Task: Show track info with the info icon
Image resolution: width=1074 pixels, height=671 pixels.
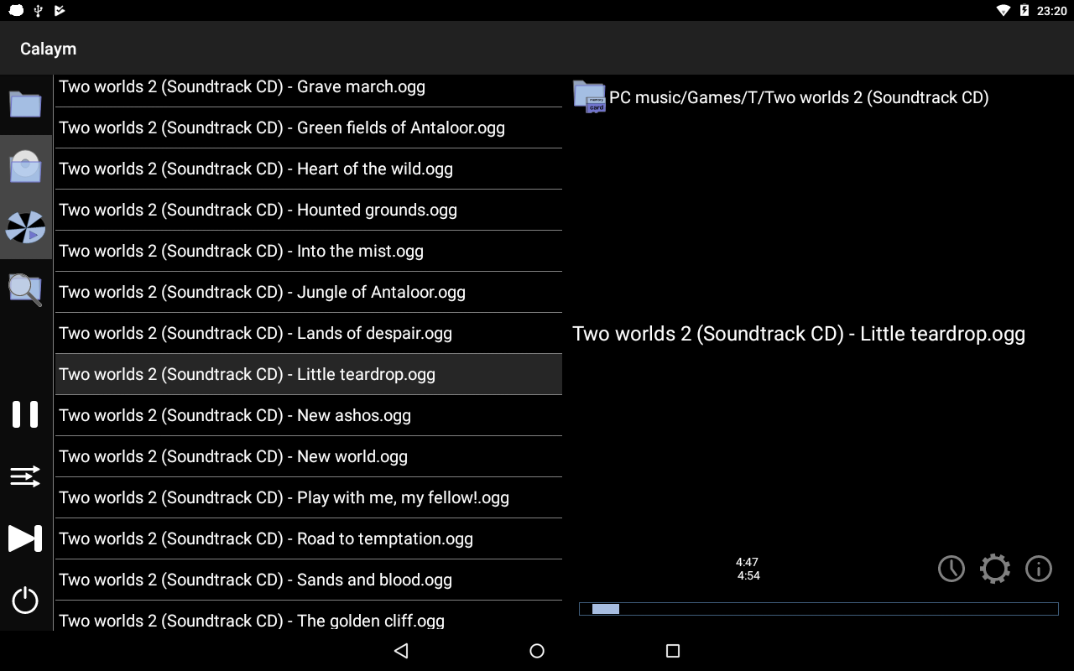Action: 1039,569
